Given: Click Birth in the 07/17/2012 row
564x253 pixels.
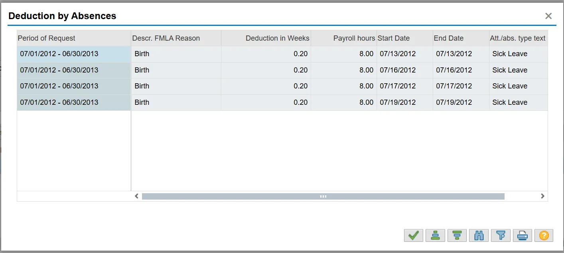Looking at the screenshot, I should (176, 86).
